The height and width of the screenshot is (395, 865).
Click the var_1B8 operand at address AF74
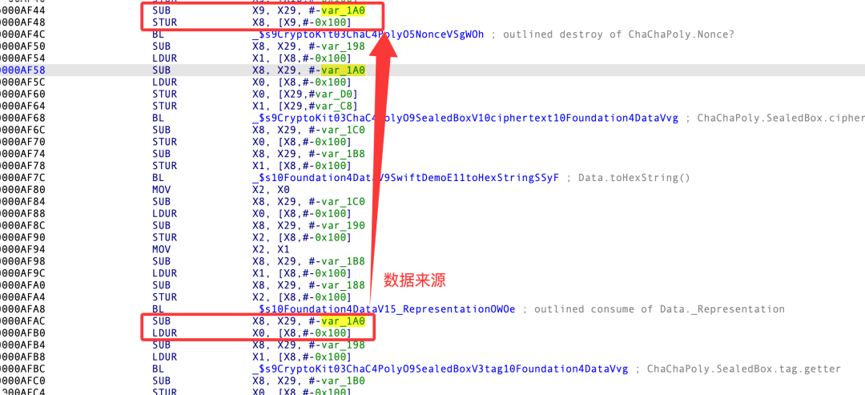[x=343, y=153]
